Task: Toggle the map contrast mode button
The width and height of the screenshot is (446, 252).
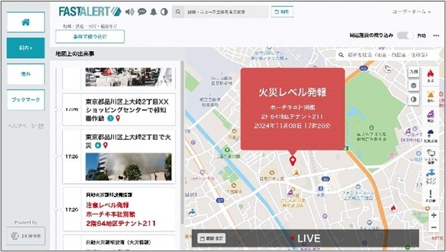Action: [x=413, y=99]
